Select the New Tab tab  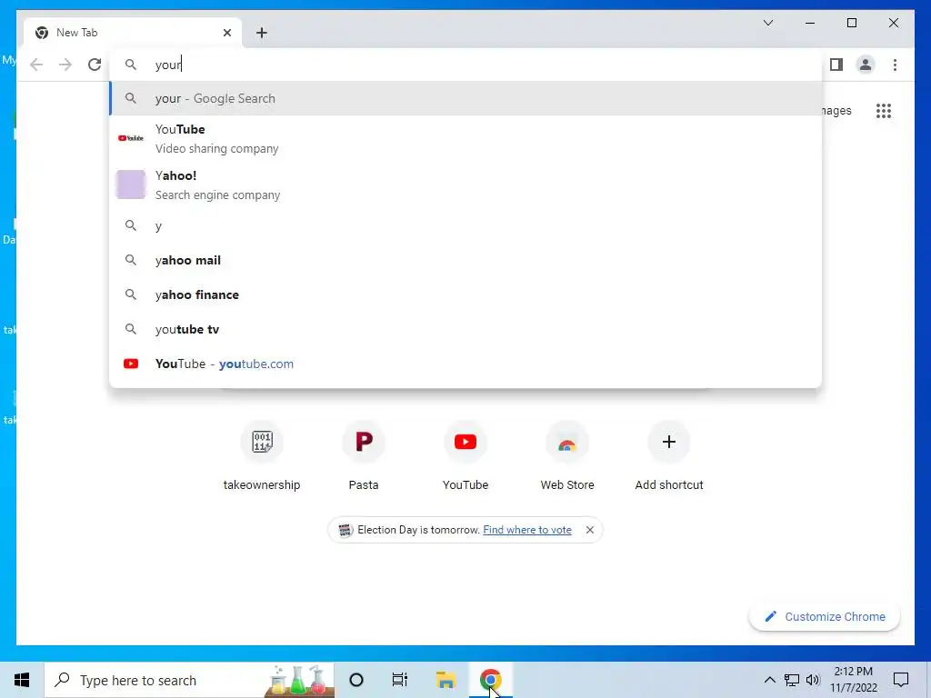[133, 33]
